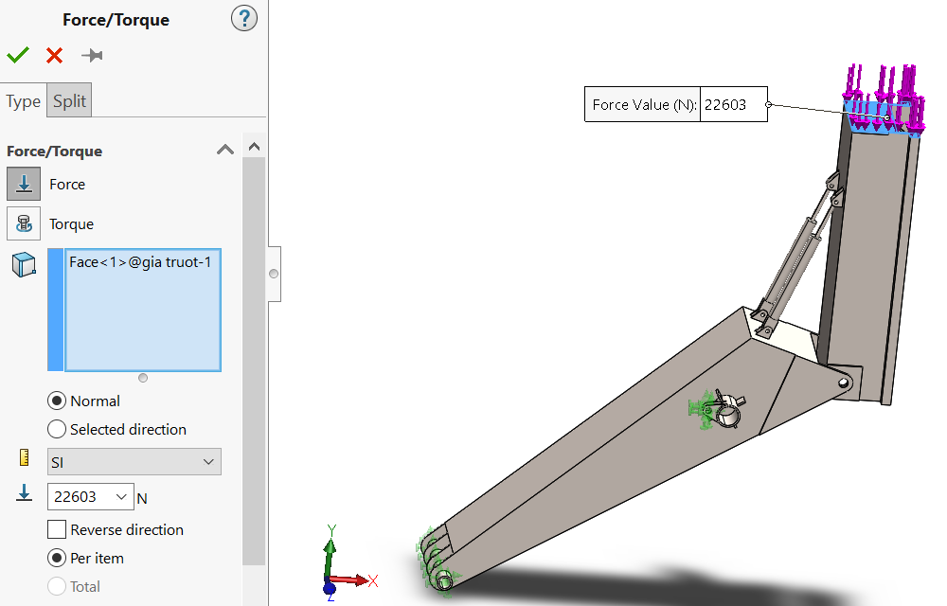Click the Force Value callout field in viewport

tap(733, 105)
